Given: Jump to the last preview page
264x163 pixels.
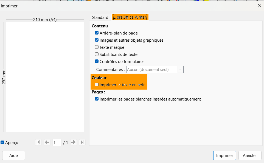Looking at the screenshot, I should pyautogui.click(x=82, y=142).
